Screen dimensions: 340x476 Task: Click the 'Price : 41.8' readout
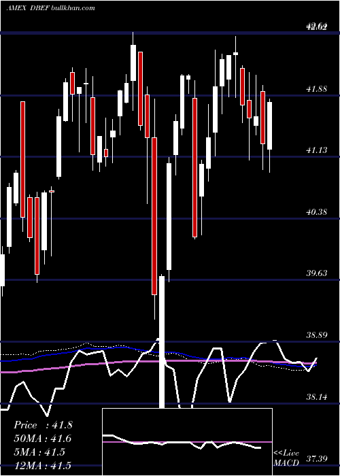[x=43, y=425]
